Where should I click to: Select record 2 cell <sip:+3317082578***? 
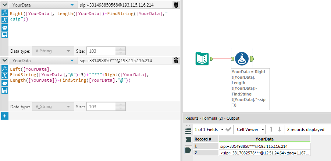265,153
